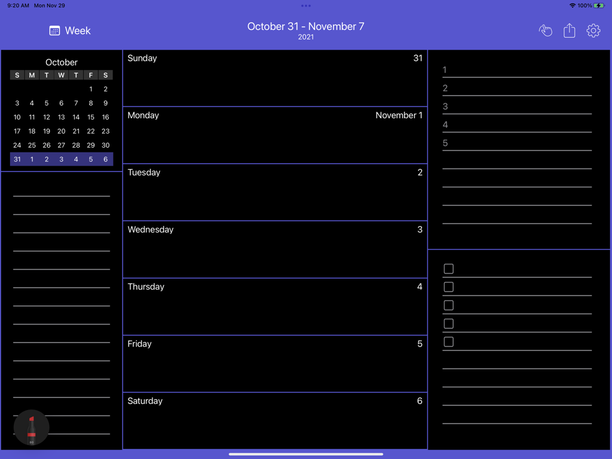Image resolution: width=612 pixels, height=459 pixels.
Task: Open the Saturday day section
Action: click(x=275, y=420)
